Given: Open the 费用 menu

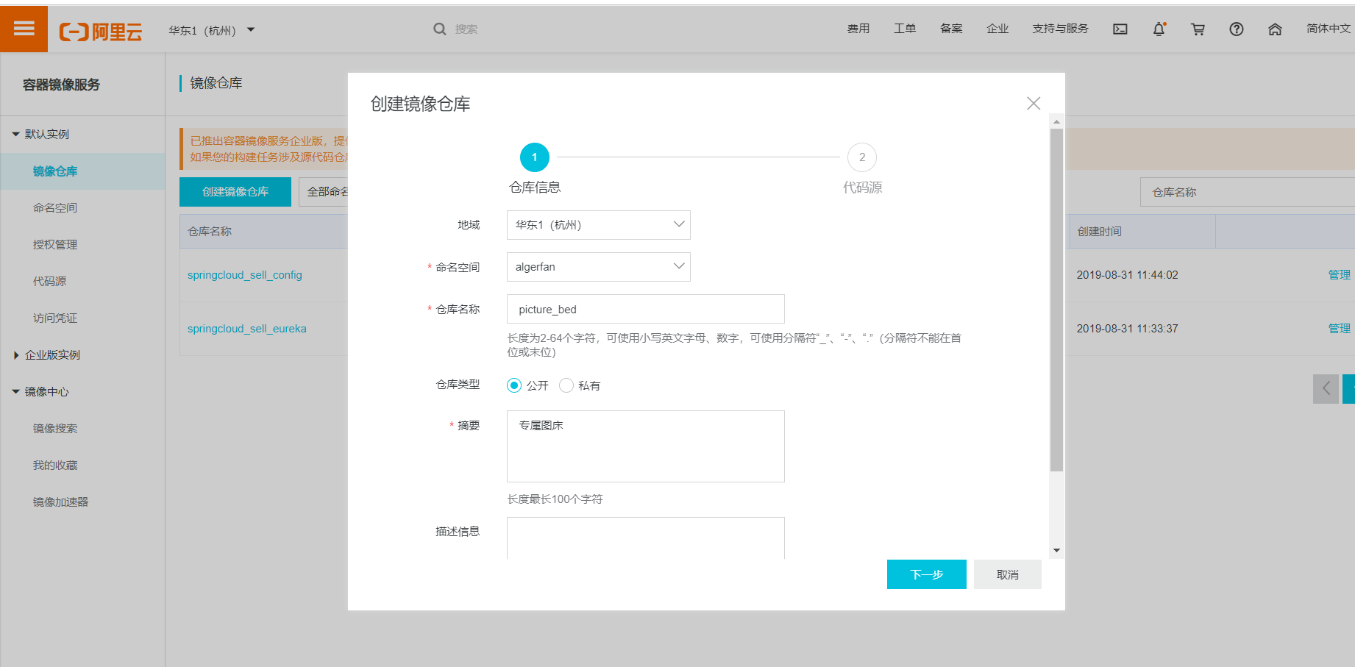Looking at the screenshot, I should tap(858, 29).
